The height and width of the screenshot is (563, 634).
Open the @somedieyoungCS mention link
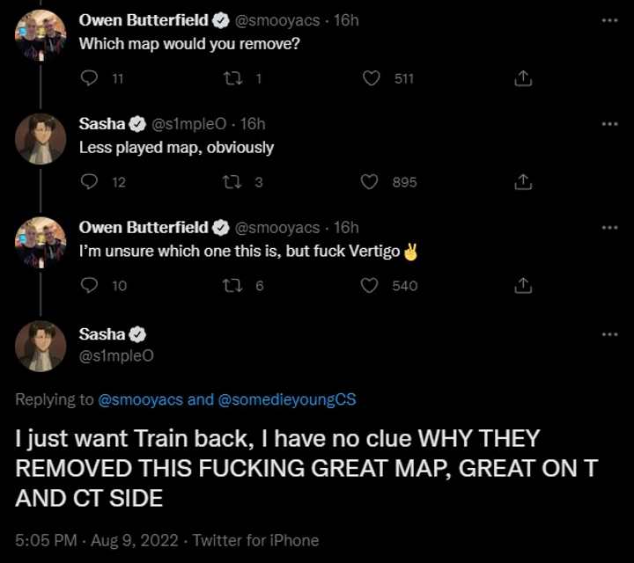click(x=286, y=399)
